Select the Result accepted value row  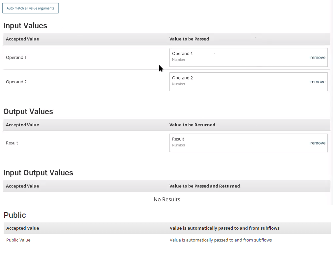[12, 143]
